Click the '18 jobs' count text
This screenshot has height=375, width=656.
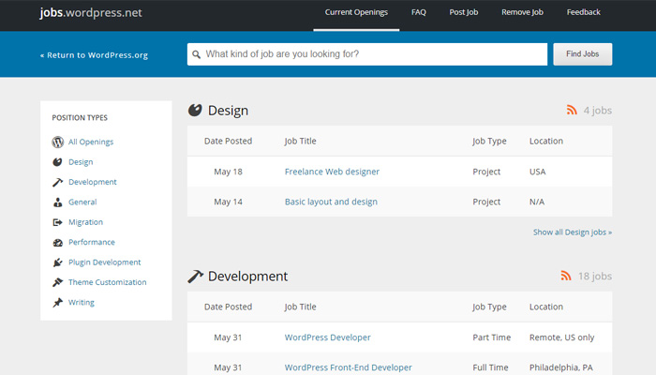(x=595, y=277)
